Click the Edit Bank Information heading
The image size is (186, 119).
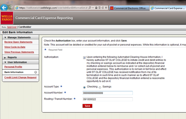click(x=17, y=32)
